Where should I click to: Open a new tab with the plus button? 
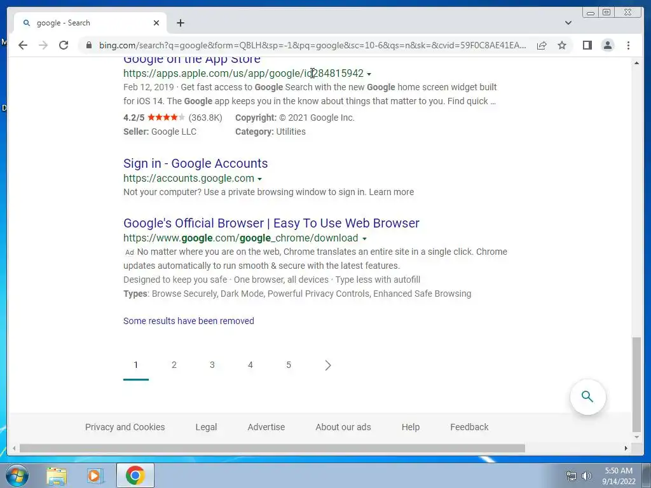[180, 23]
